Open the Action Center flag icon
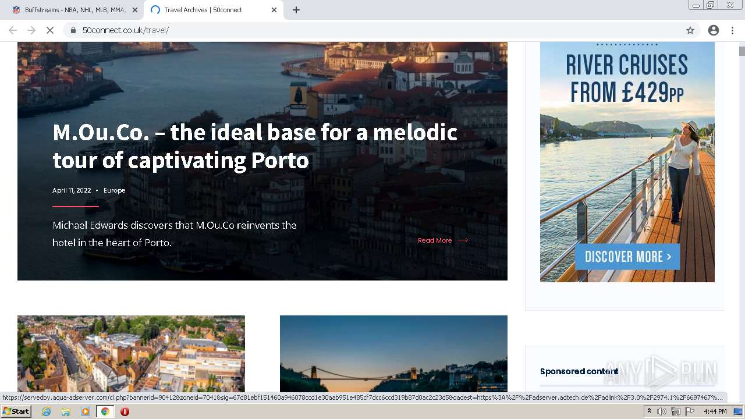This screenshot has height=419, width=745. pos(689,411)
